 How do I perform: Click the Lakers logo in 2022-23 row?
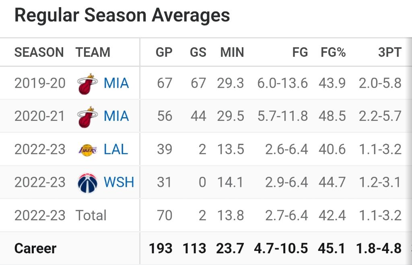(87, 150)
